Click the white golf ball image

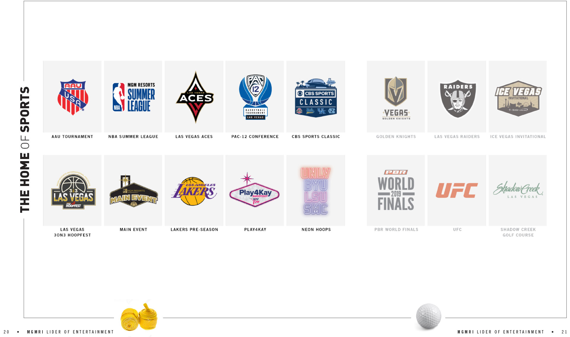pyautogui.click(x=428, y=316)
